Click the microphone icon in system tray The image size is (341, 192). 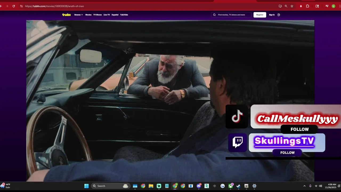(310, 186)
